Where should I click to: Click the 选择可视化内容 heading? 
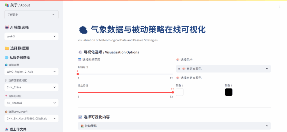coord(97,117)
